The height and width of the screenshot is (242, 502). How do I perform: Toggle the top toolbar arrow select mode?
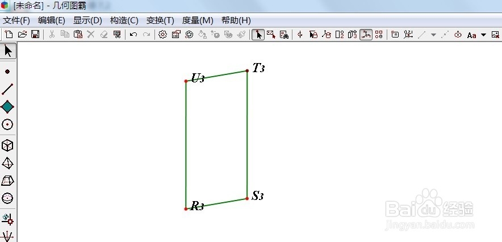pyautogui.click(x=258, y=34)
